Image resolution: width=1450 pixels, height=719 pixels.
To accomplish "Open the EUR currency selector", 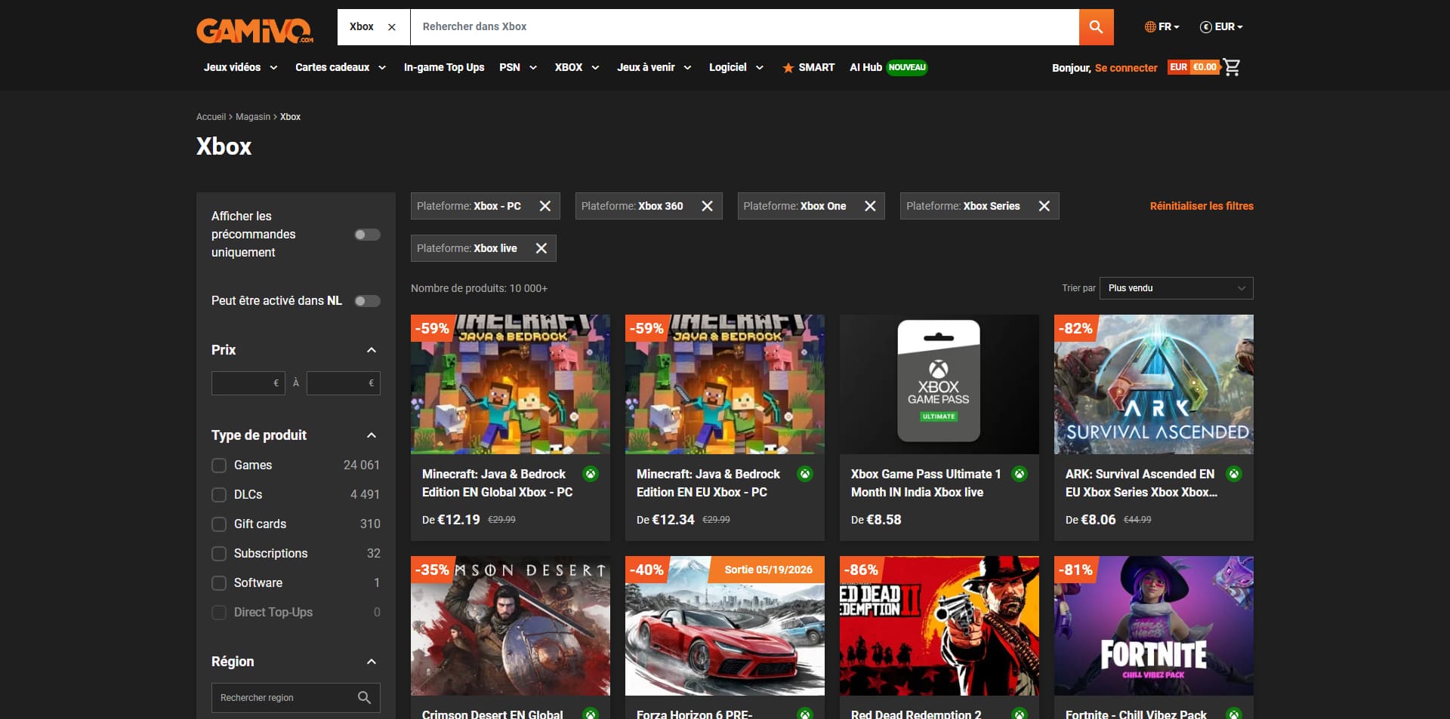I will [1221, 26].
